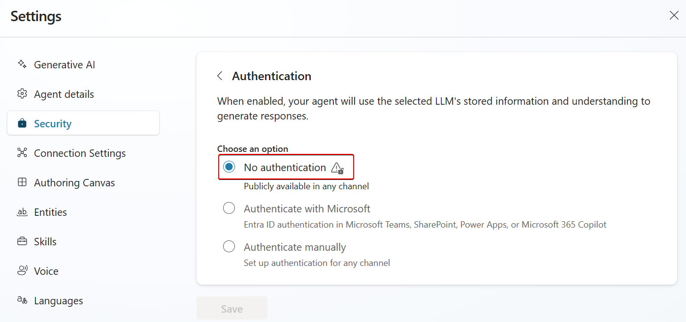Click the Agent details gear icon
This screenshot has width=686, height=322.
point(22,94)
